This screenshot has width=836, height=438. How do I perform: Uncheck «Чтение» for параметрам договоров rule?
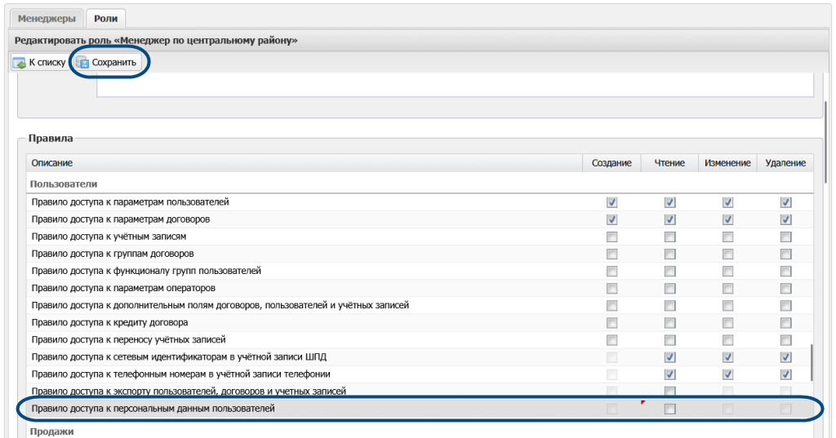click(669, 219)
